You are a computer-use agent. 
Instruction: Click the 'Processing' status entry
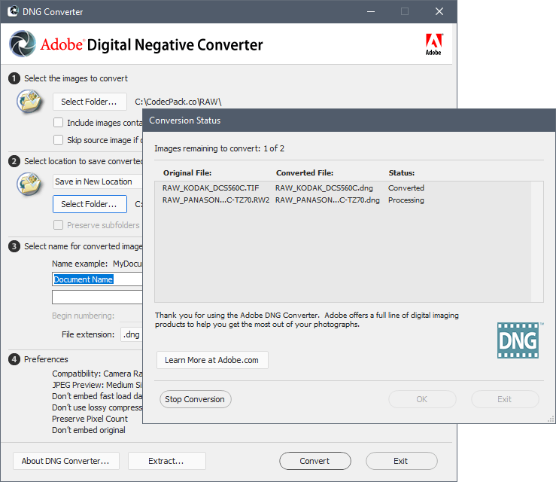coord(406,200)
